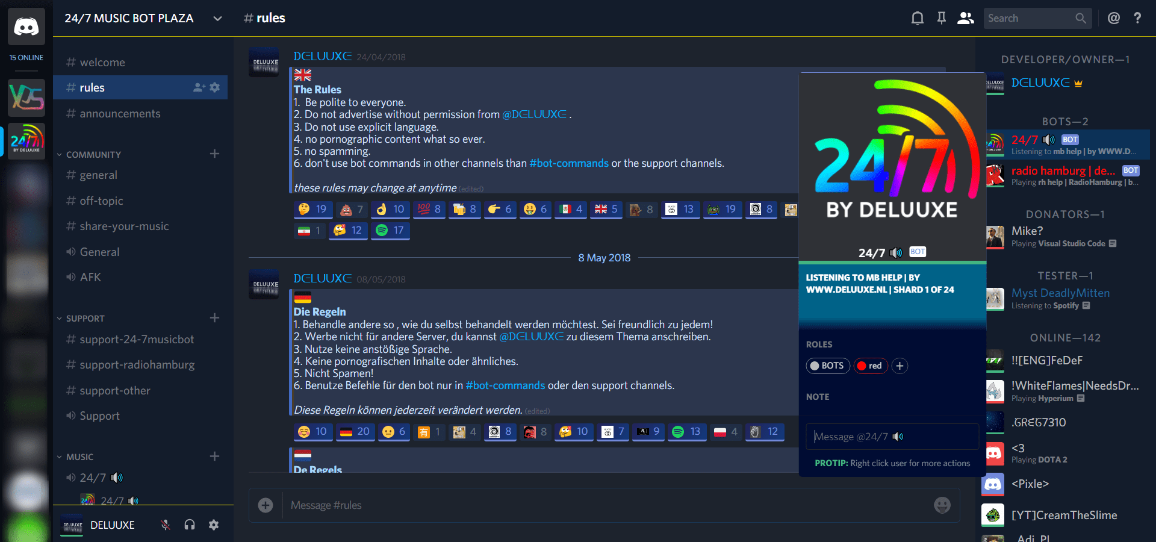The height and width of the screenshot is (542, 1156).
Task: Open the share-your-music channel
Action: (x=140, y=226)
